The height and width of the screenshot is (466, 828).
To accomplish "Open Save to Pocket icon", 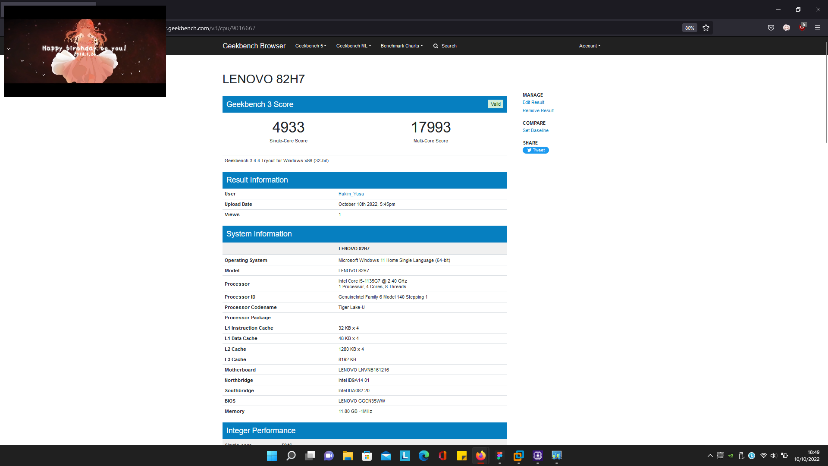I will pos(771,28).
